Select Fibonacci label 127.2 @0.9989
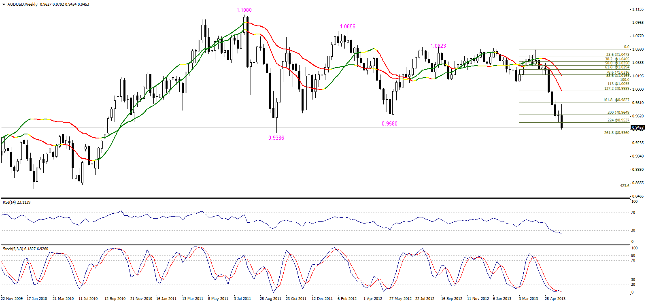 617,89
